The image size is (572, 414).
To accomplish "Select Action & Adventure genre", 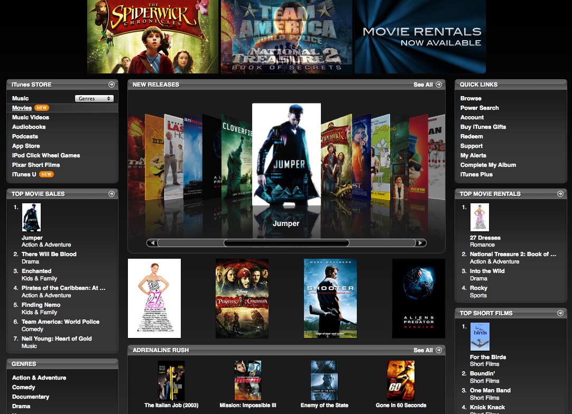I will [39, 378].
